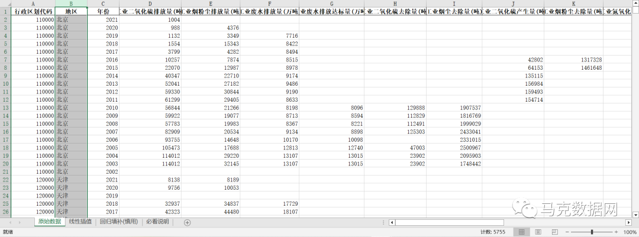Screen dimensions: 639x237
Task: Click the zoom out minus button
Action: pyautogui.click(x=567, y=232)
